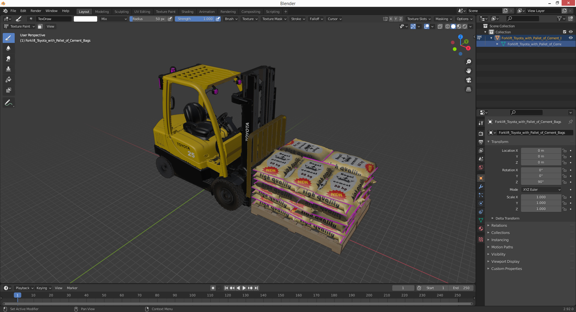The image size is (576, 312).
Task: Expand Forklift mesh child row in outliner
Action: pyautogui.click(x=497, y=44)
